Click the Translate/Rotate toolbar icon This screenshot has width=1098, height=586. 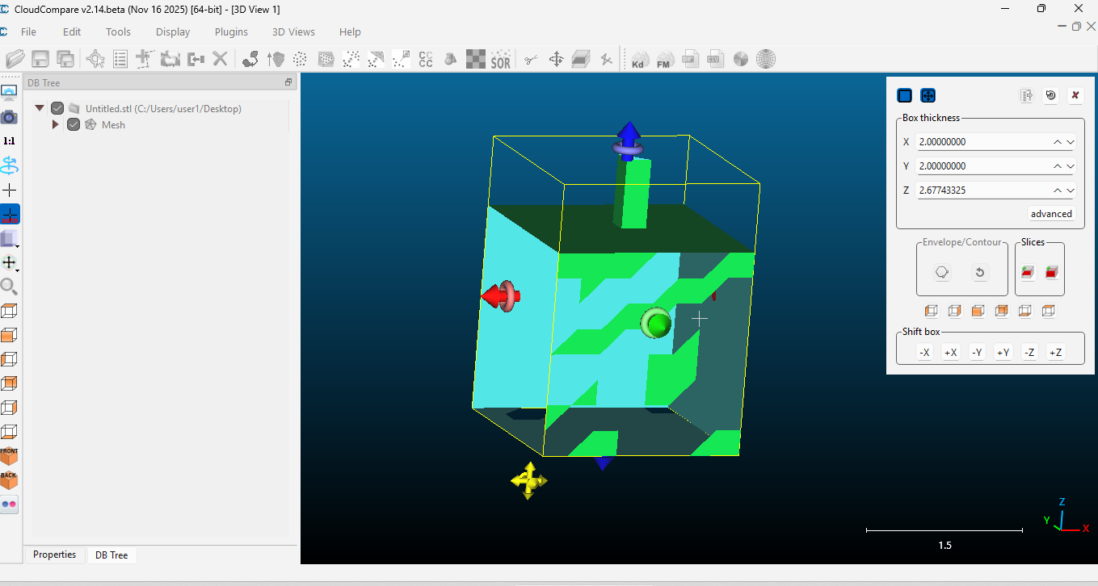tap(556, 58)
